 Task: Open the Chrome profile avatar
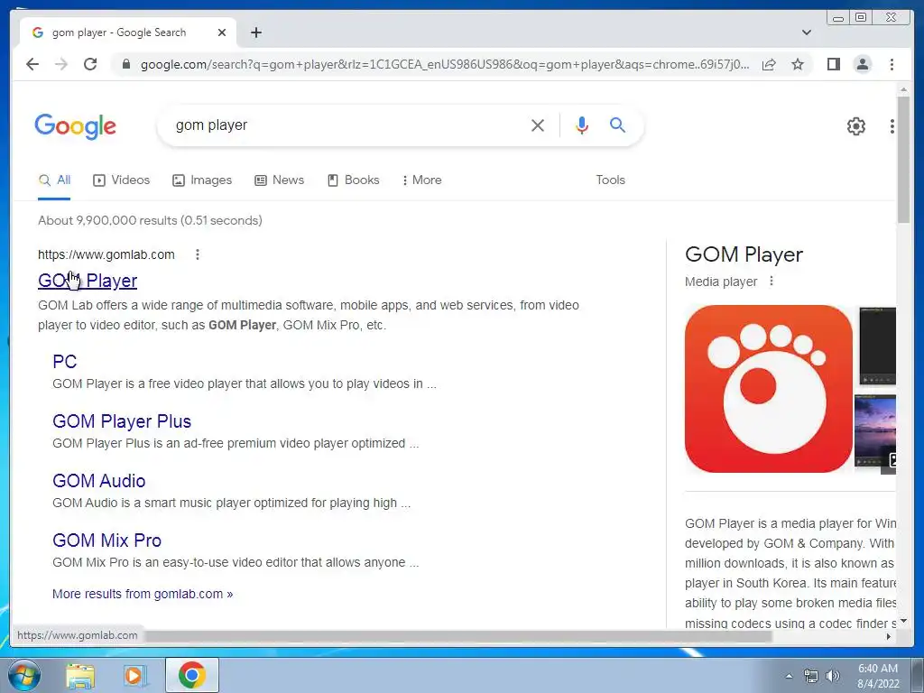862,64
